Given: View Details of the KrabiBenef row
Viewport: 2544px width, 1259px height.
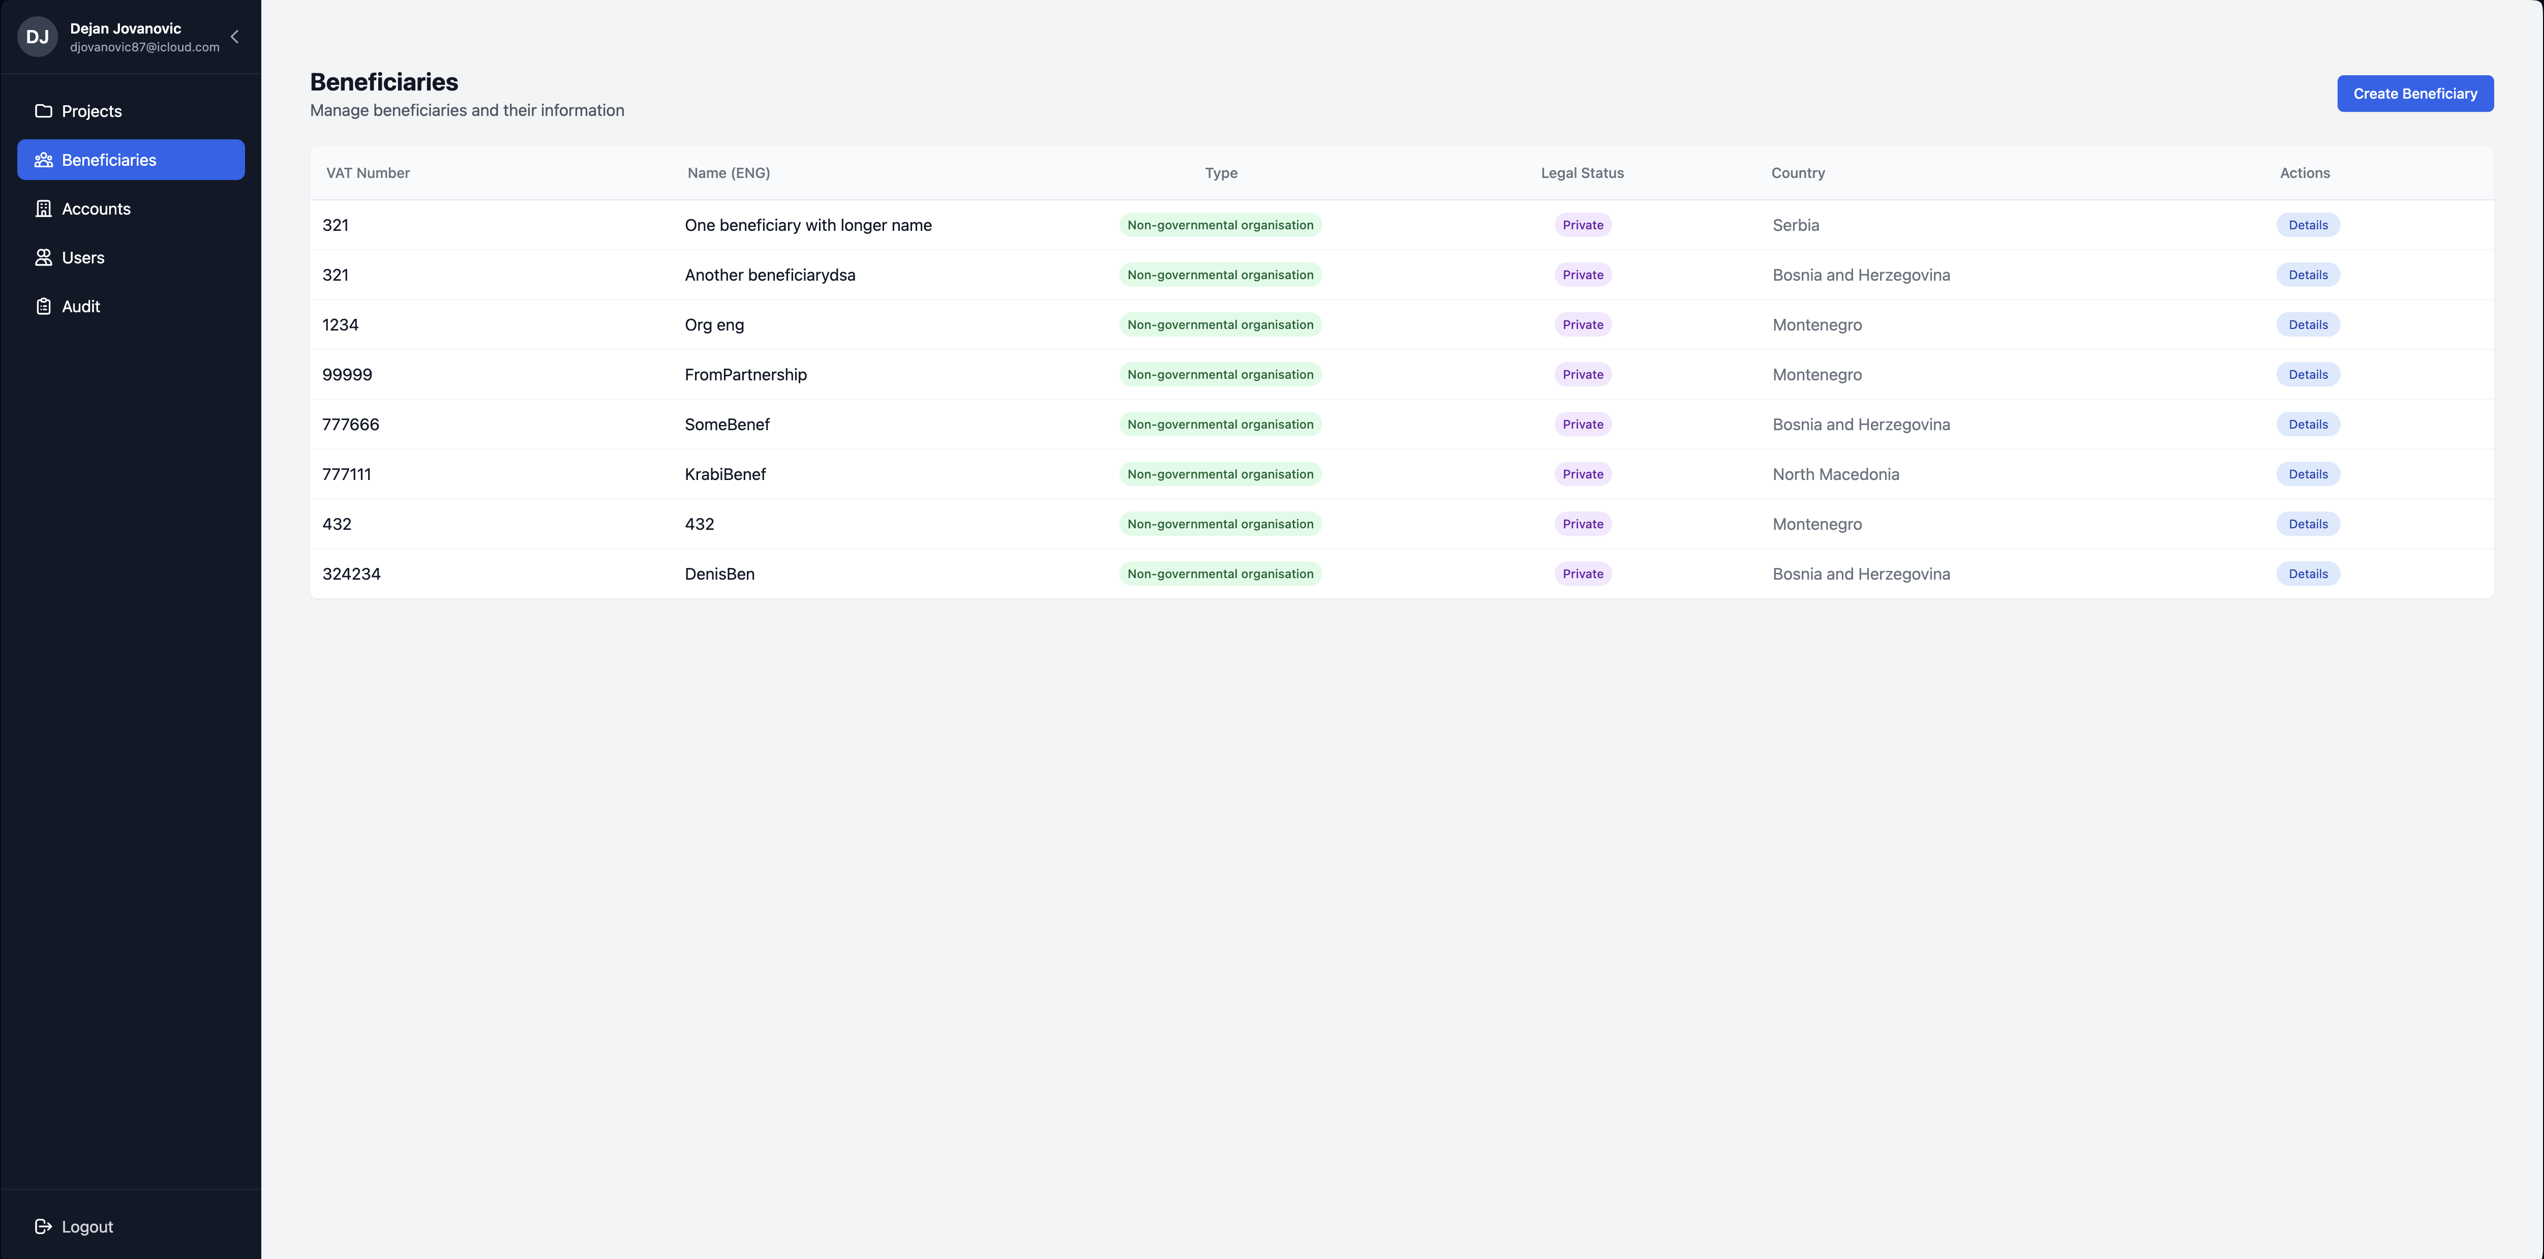Looking at the screenshot, I should (2307, 474).
